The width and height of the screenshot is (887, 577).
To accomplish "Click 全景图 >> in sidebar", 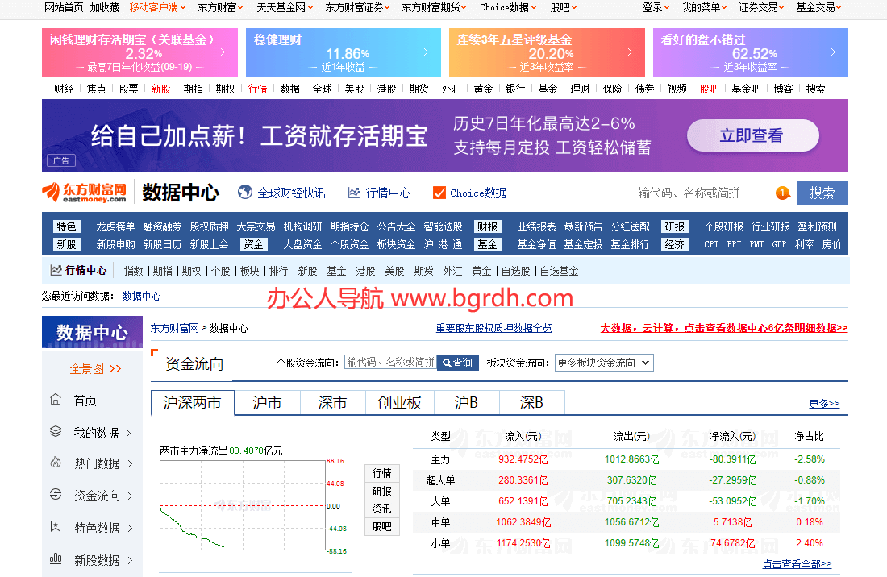I will coord(95,368).
